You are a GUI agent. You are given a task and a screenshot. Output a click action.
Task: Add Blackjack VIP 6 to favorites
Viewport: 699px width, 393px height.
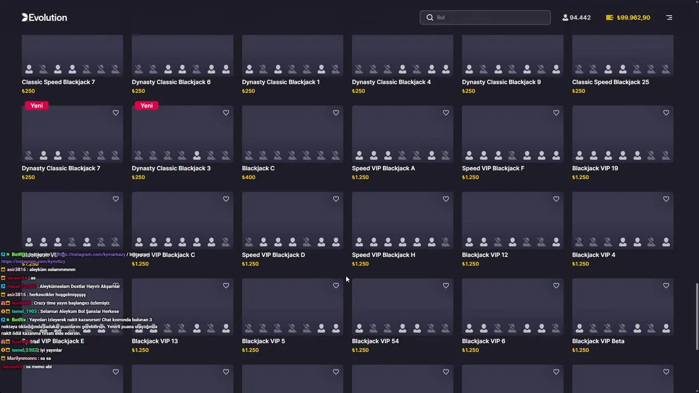point(556,285)
